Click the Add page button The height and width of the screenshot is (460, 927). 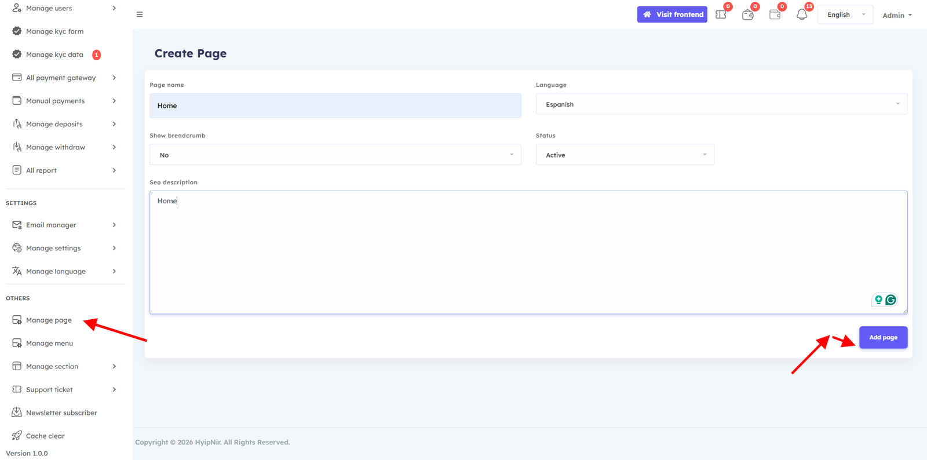883,337
